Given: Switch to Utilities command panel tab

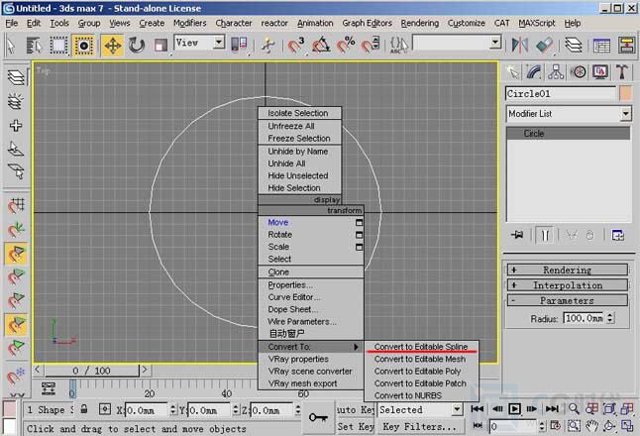Looking at the screenshot, I should (x=622, y=72).
